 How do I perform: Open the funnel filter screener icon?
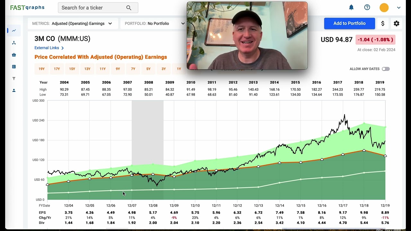[x=14, y=79]
